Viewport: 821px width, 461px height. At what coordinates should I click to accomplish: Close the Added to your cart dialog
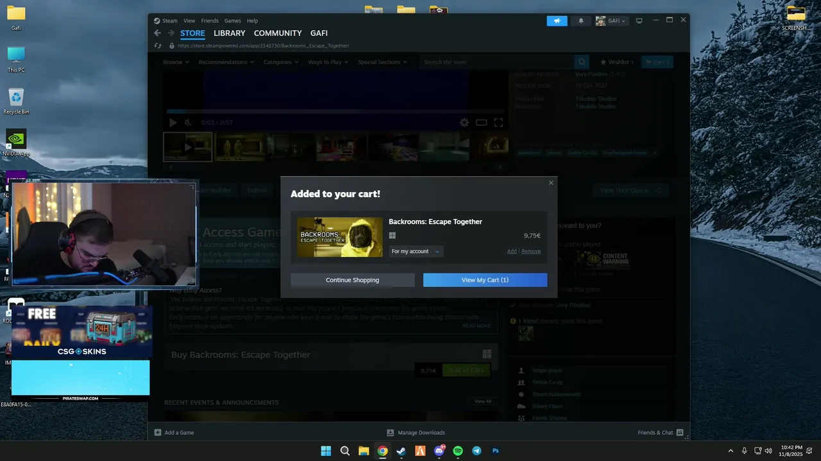(x=550, y=183)
